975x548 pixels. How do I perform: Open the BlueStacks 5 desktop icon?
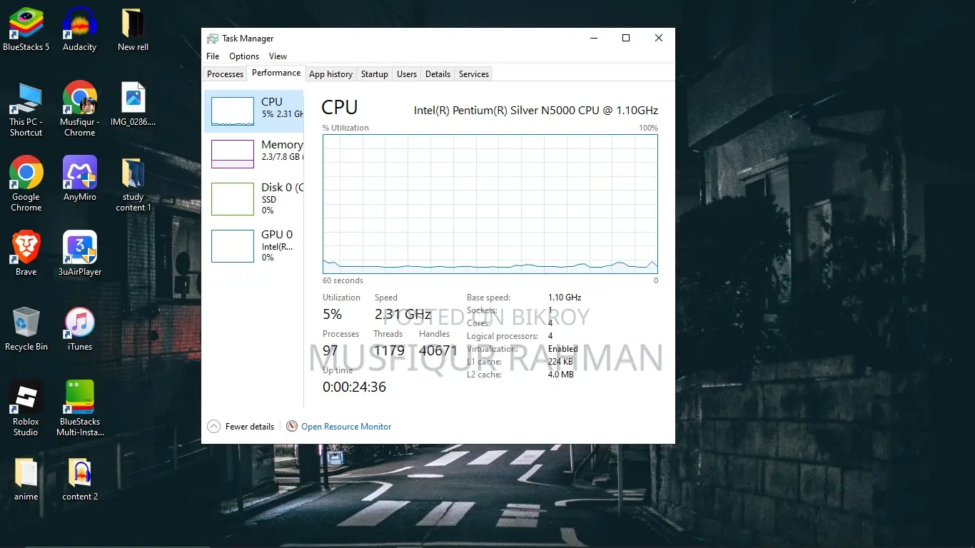tap(26, 30)
